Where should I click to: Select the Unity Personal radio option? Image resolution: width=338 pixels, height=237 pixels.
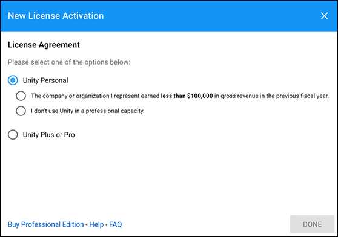pyautogui.click(x=13, y=80)
